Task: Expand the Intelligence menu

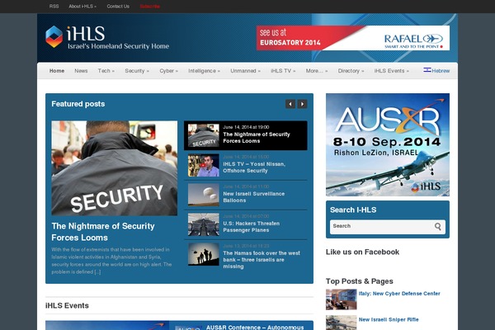Action: click(205, 71)
